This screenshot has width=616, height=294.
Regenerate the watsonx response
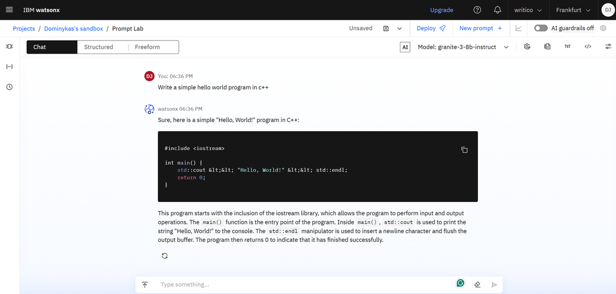[165, 255]
